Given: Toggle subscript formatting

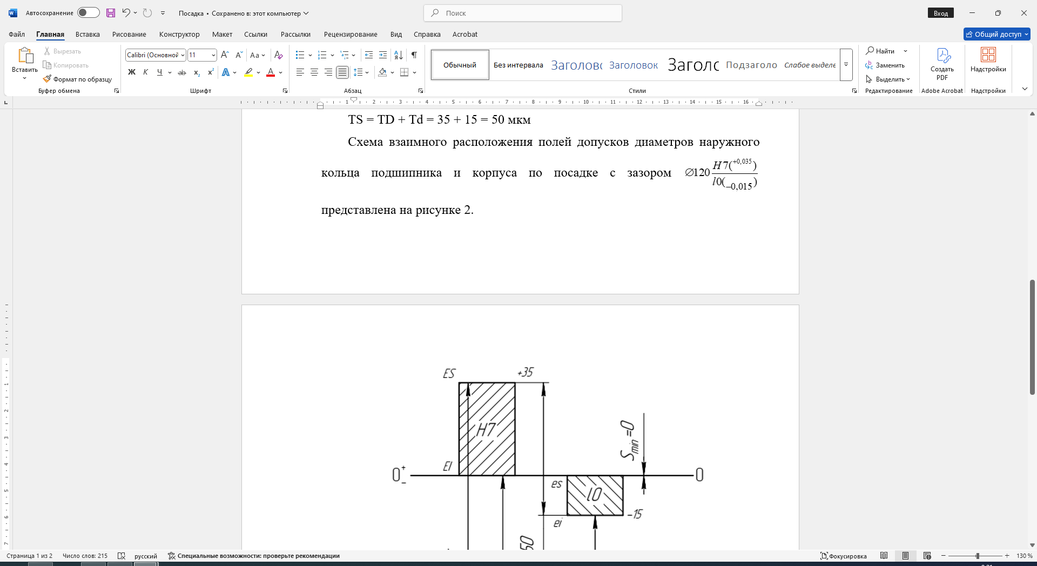Looking at the screenshot, I should point(197,72).
